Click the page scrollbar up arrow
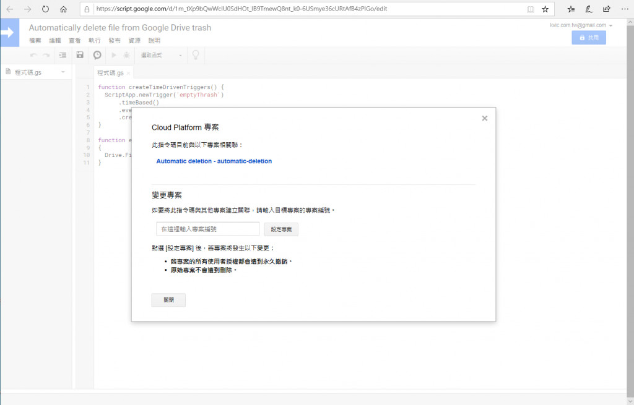Viewport: 634px width, 405px height. [630, 22]
